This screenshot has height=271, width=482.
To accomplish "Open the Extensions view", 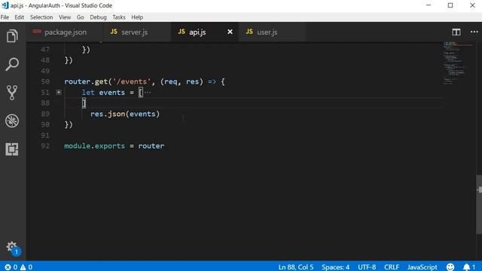I will click(12, 149).
